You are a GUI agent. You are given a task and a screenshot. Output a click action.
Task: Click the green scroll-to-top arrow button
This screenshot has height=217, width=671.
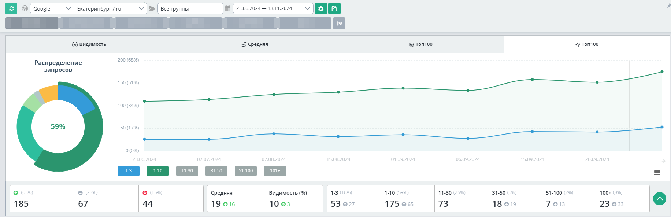pos(659,199)
